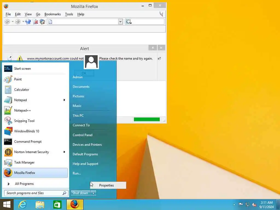Click the taskbar clock showing 2:11 AM
This screenshot has width=280, height=210.
pos(266,205)
